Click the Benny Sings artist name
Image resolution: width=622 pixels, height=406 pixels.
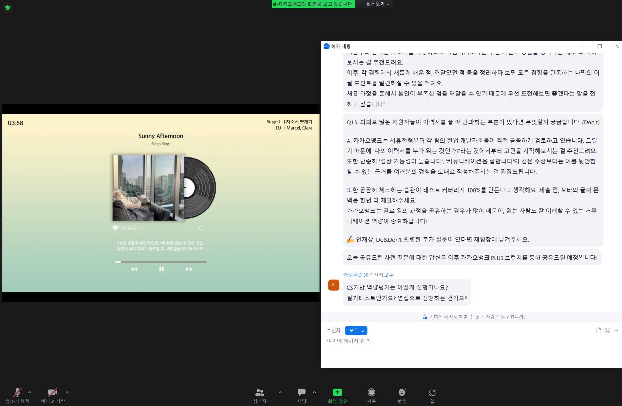click(x=160, y=144)
